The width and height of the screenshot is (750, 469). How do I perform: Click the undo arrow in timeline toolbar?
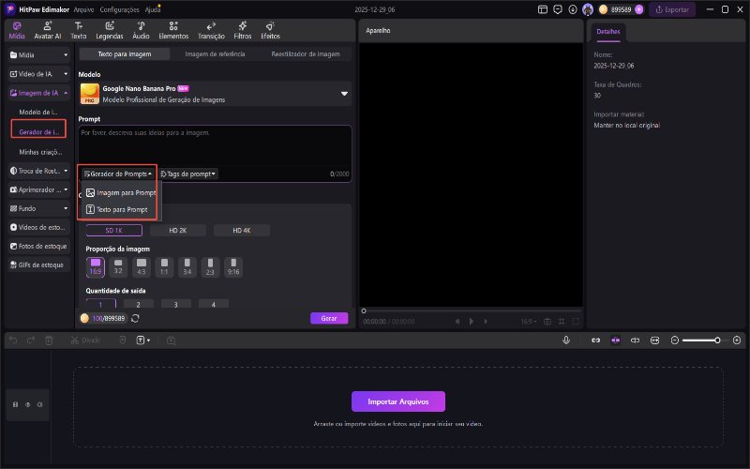pos(13,340)
